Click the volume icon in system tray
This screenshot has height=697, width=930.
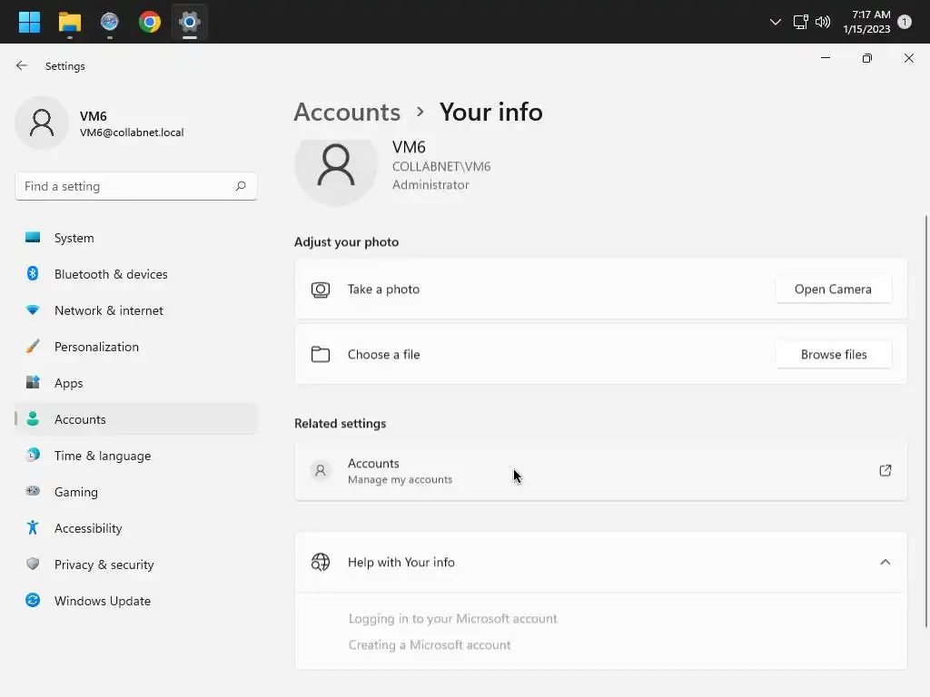coord(823,22)
